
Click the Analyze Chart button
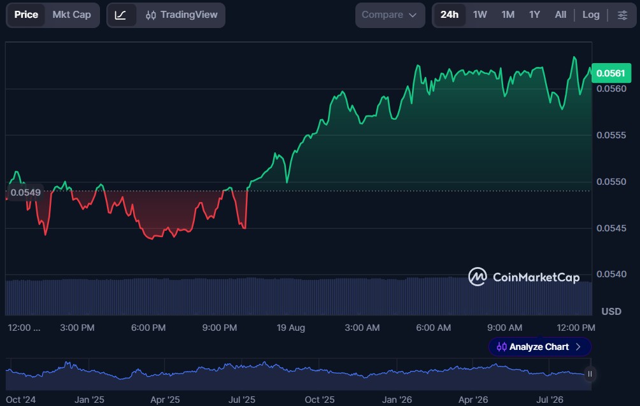pos(539,347)
